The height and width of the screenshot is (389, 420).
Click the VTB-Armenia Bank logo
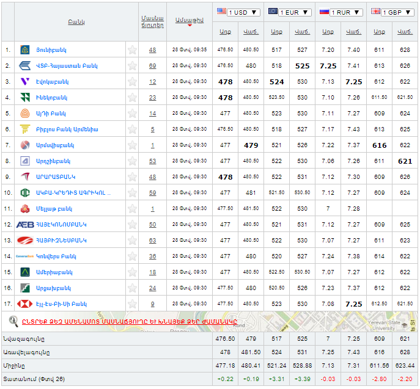25,65
